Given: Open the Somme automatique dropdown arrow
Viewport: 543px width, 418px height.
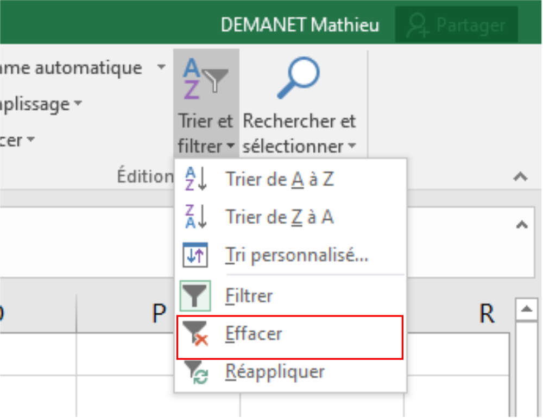Looking at the screenshot, I should tap(161, 67).
